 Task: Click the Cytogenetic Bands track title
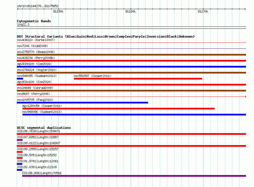34,21
